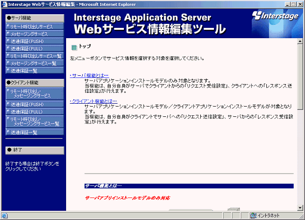Viewport: 305px width, 220px height.
Task: Open 送達保証一覧 under クライアント機能
Action: coord(35,132)
